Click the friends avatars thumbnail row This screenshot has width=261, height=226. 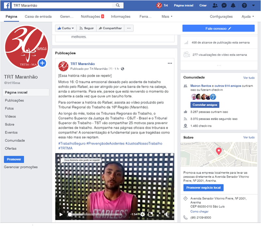point(203,97)
